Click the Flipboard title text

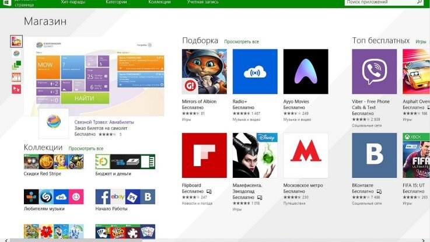pos(191,185)
